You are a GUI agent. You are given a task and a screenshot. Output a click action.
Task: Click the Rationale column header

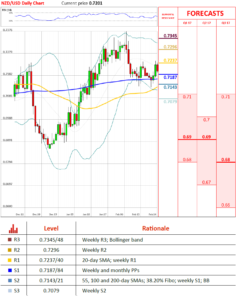pyautogui.click(x=156, y=228)
